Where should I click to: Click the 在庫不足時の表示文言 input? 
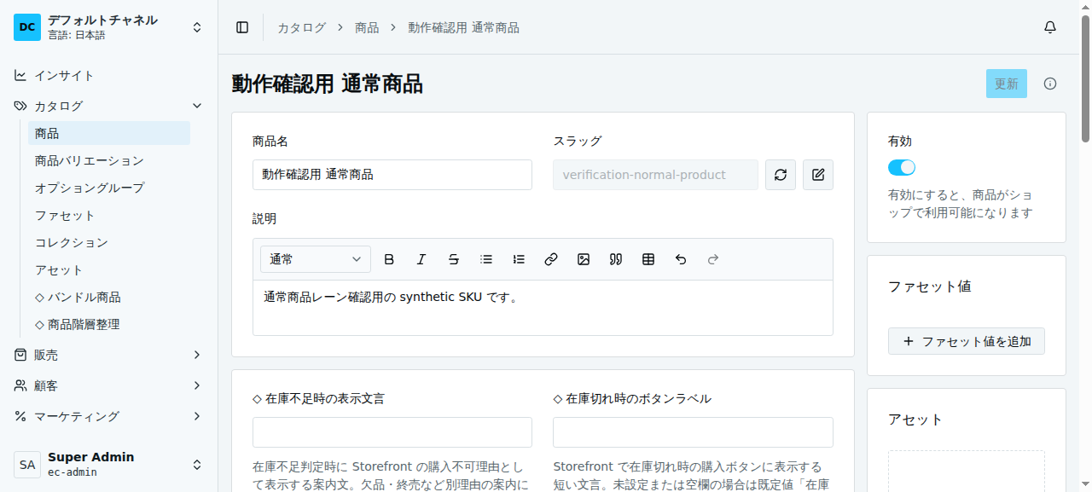pos(392,432)
